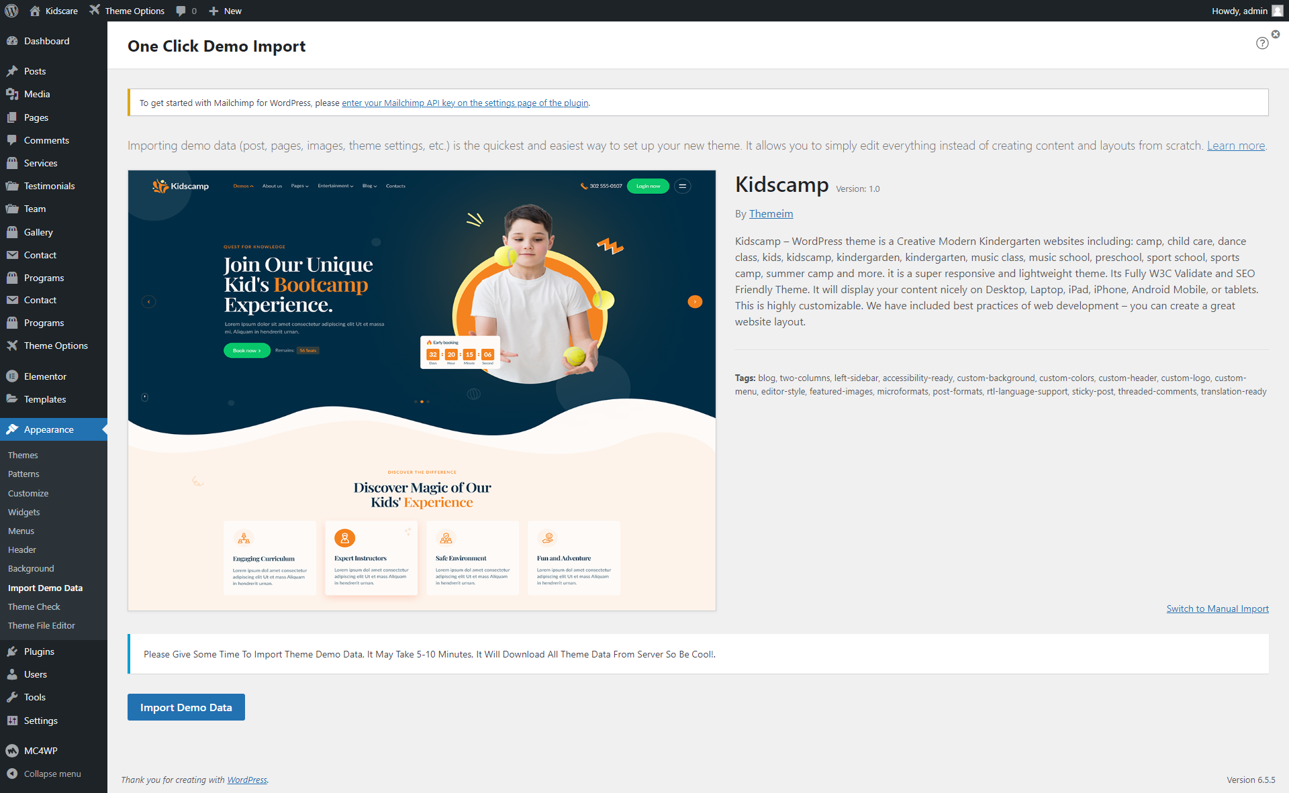Open Menus submenu item
The height and width of the screenshot is (793, 1289).
[21, 531]
